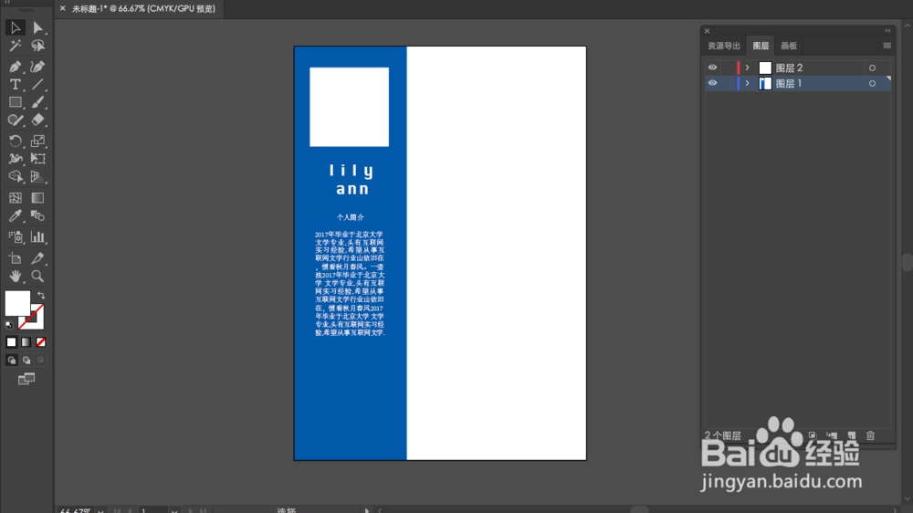913x513 pixels.
Task: Apply Gradient mode button
Action: pyautogui.click(x=26, y=342)
